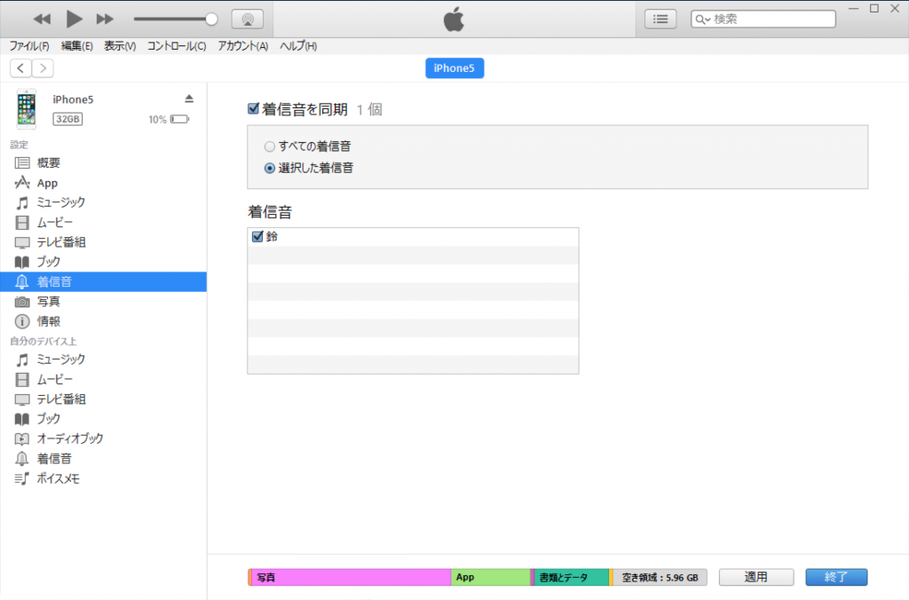Viewport: 909px width, 600px height.
Task: Click the 写真 storage bar segment
Action: tap(350, 578)
